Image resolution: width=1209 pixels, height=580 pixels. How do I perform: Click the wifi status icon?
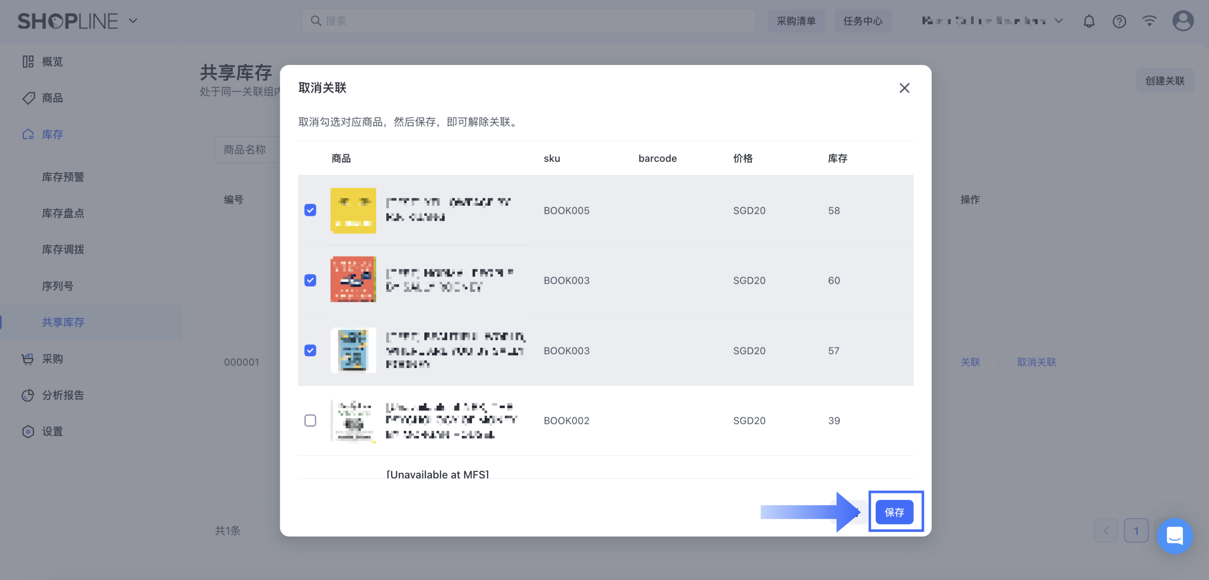(1149, 21)
